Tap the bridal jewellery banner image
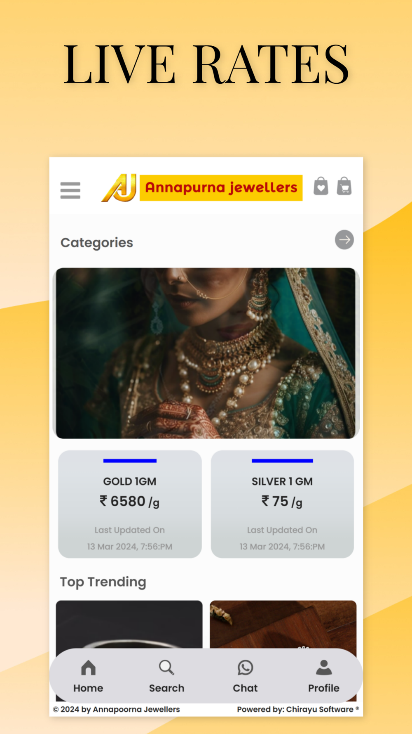Screen dimensions: 412x734 click(x=206, y=353)
